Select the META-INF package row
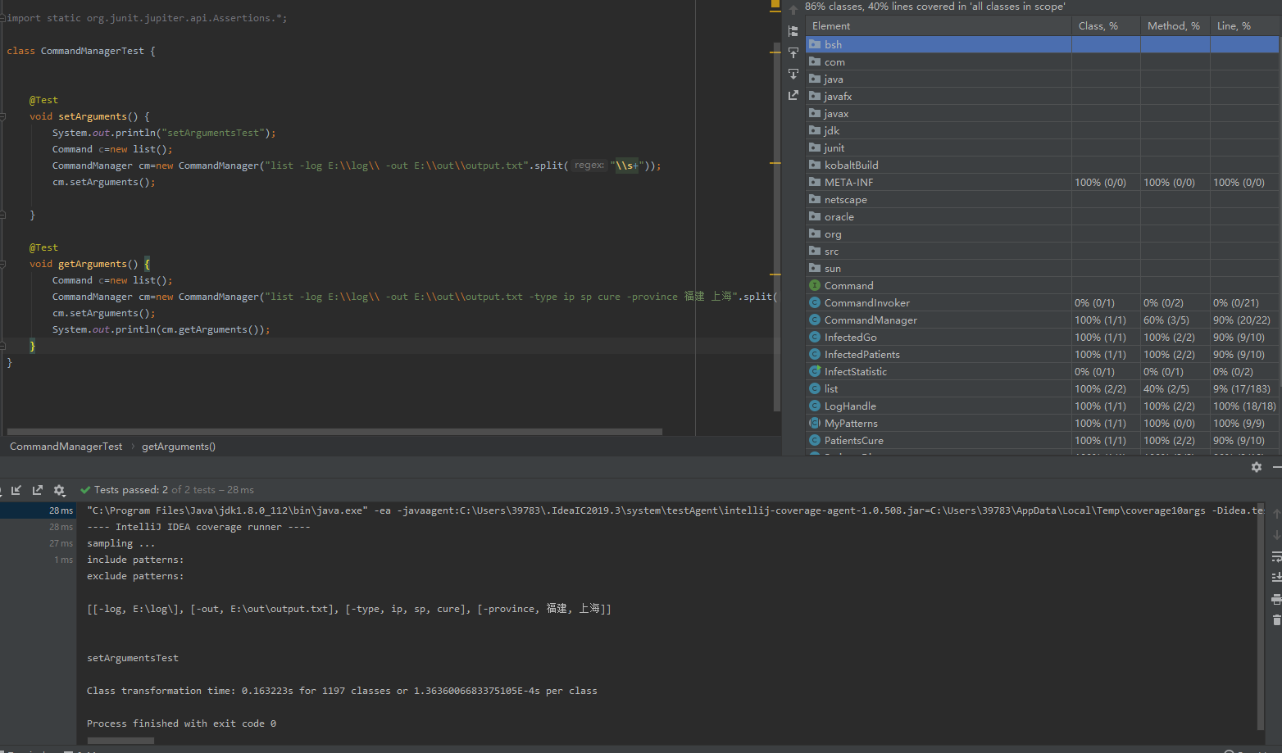The height and width of the screenshot is (753, 1282). click(848, 183)
